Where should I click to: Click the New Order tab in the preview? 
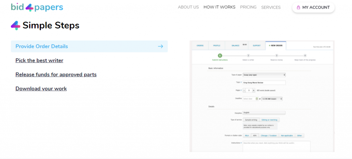coord(276,46)
